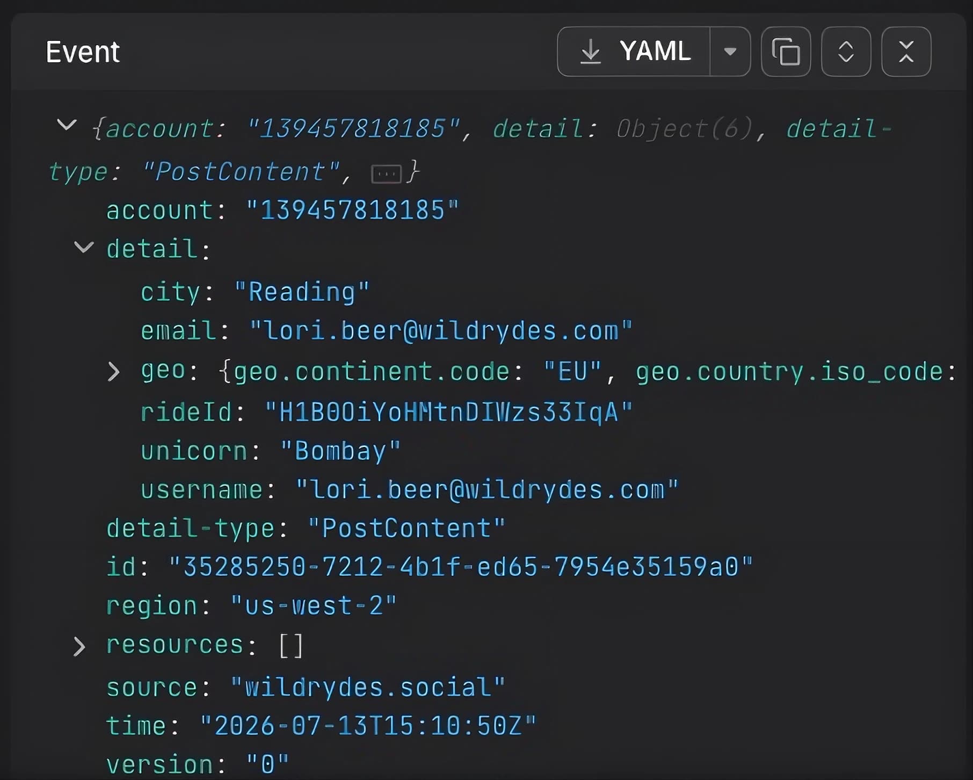
Task: Expand all nodes with up-down chevrons icon
Action: point(846,52)
